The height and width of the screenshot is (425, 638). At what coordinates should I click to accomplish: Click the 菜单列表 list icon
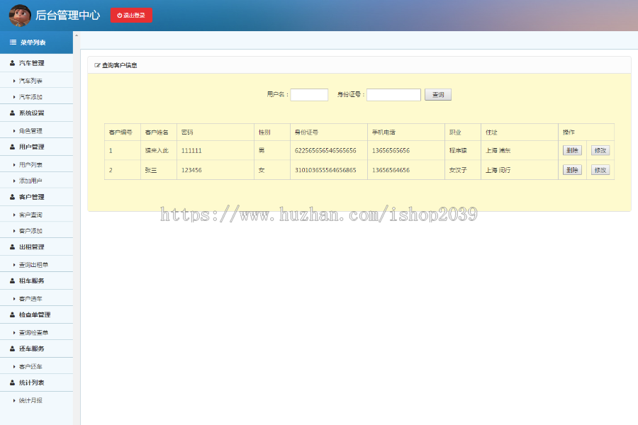pos(13,42)
